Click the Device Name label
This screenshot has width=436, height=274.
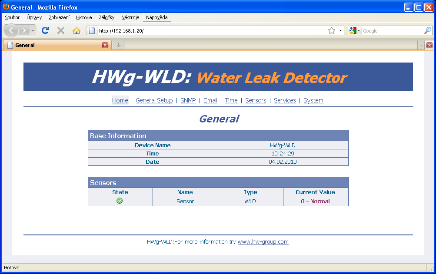(153, 145)
